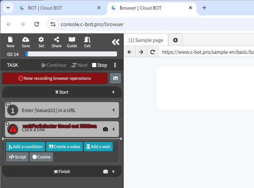Screen dimensions: 254x188
Task: Click the task progress bar
Action: click(71, 54)
